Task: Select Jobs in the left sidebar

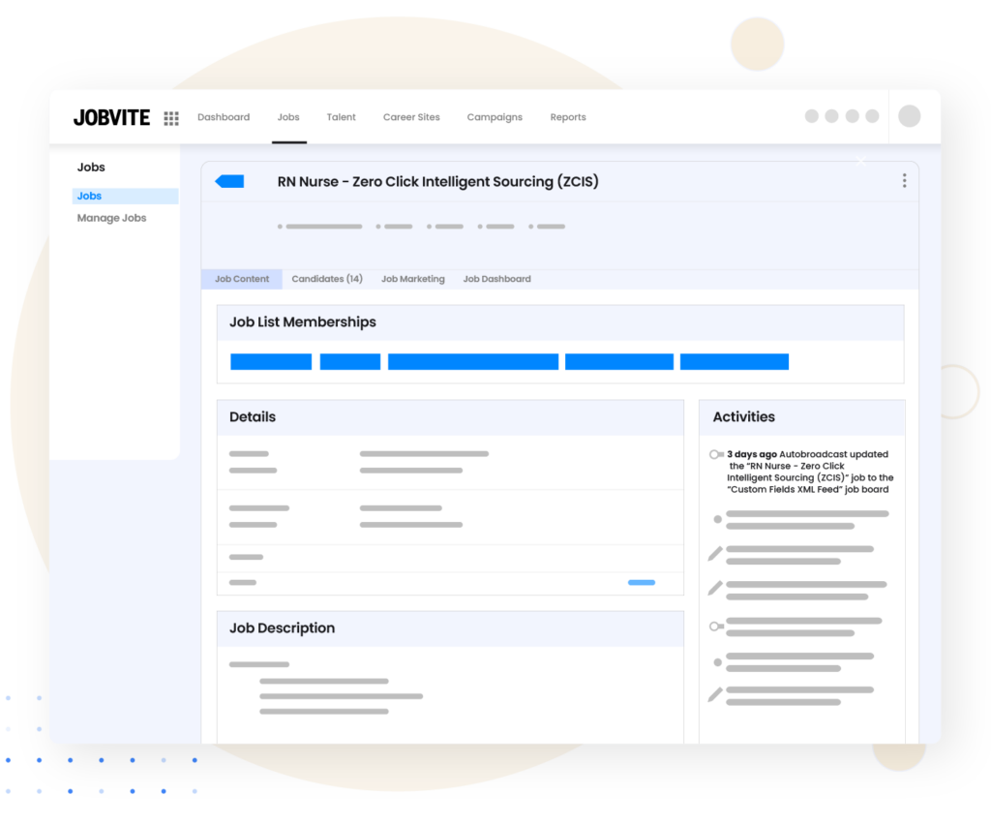Action: [89, 197]
